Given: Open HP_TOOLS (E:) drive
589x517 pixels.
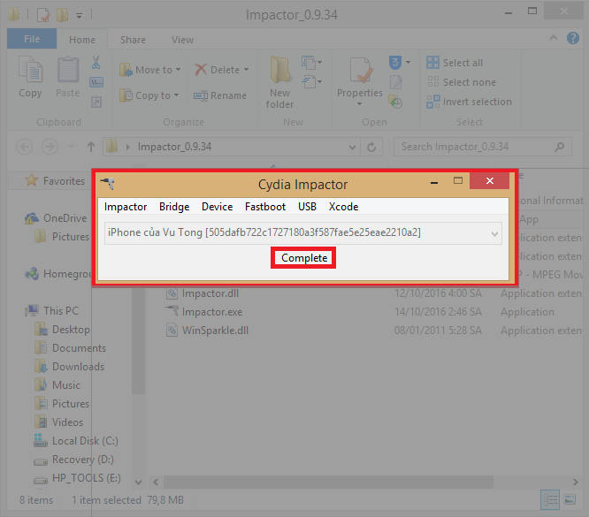Looking at the screenshot, I should [x=77, y=478].
